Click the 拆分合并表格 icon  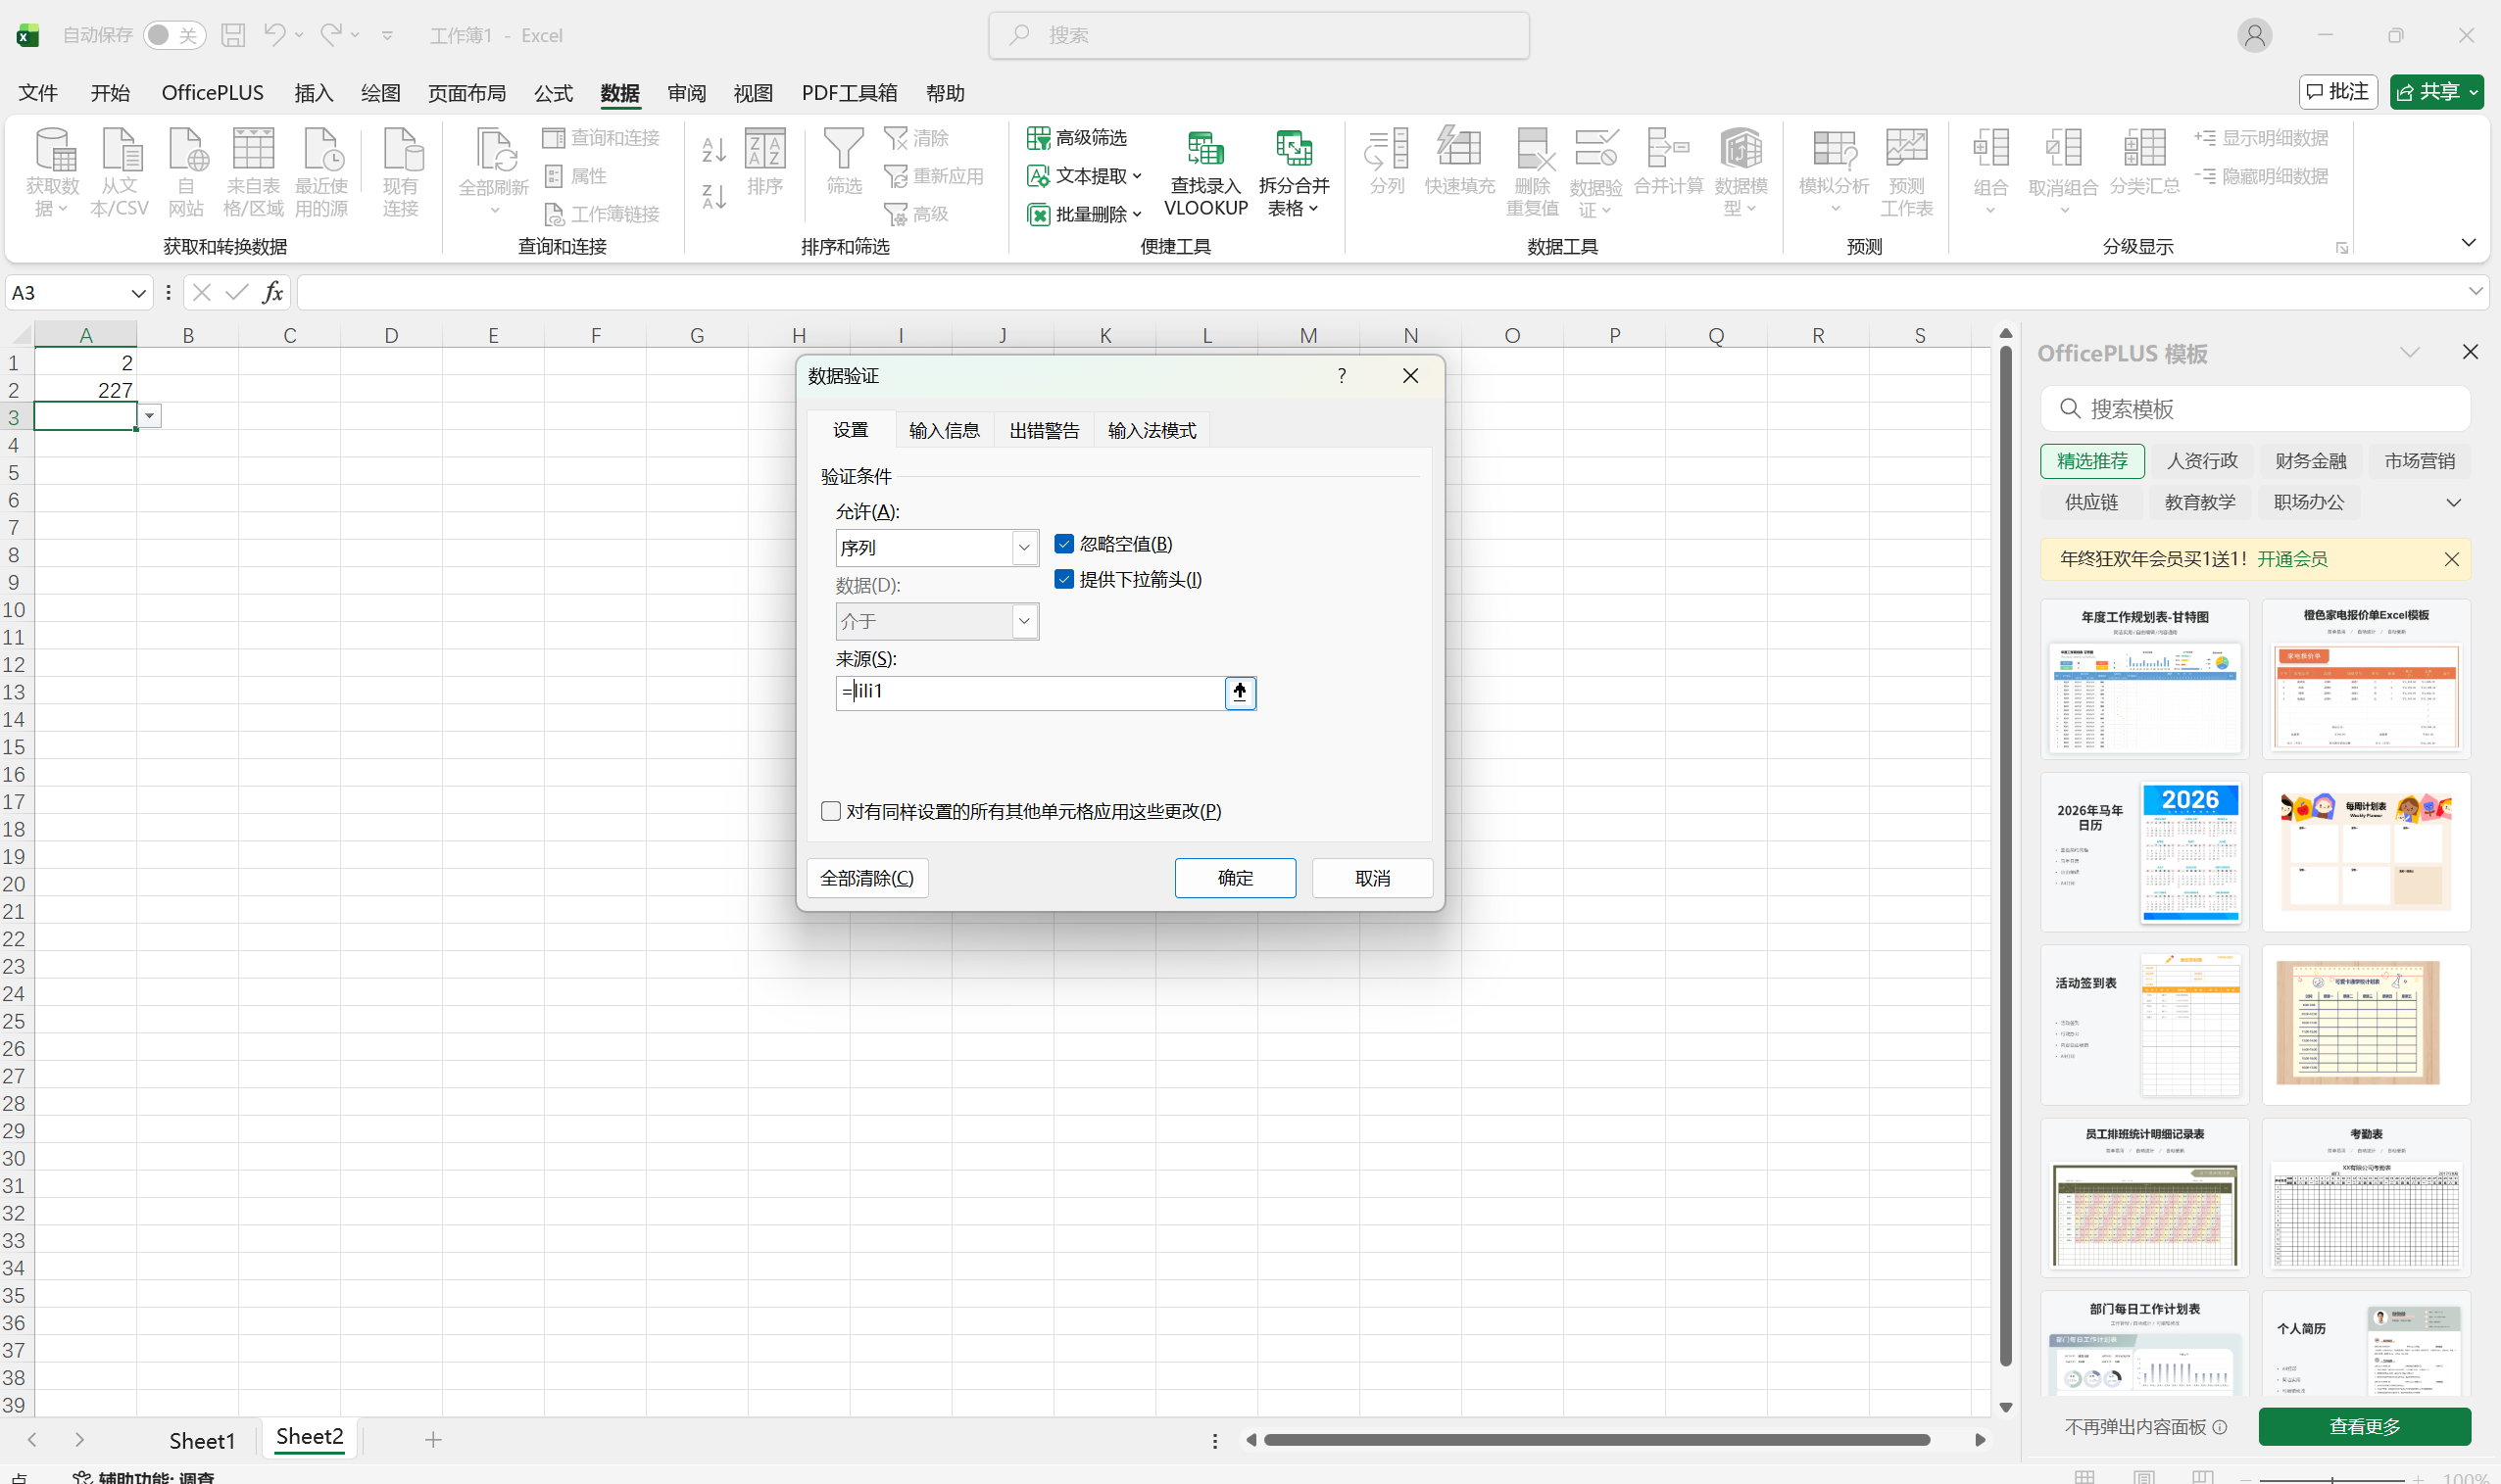point(1293,150)
